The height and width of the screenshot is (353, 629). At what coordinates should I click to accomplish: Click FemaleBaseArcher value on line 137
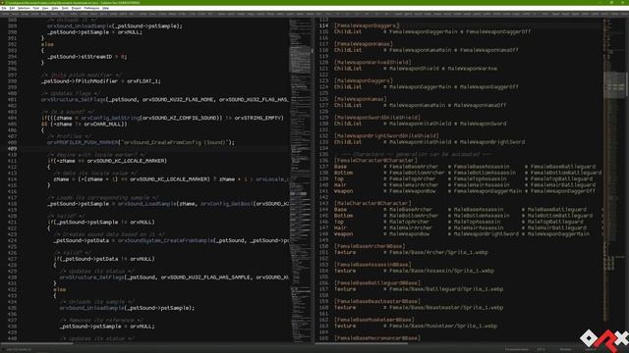(x=414, y=167)
